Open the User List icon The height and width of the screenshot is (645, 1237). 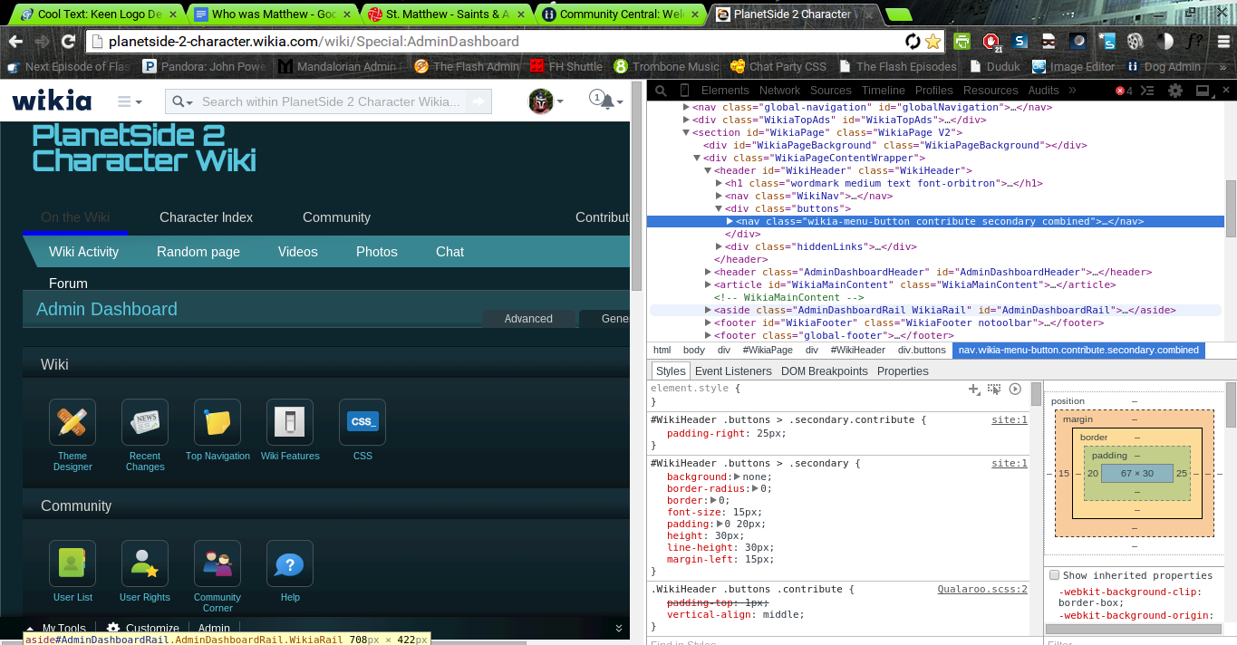pyautogui.click(x=72, y=563)
